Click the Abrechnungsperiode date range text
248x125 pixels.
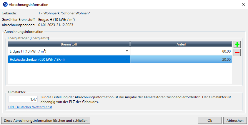click(56, 25)
